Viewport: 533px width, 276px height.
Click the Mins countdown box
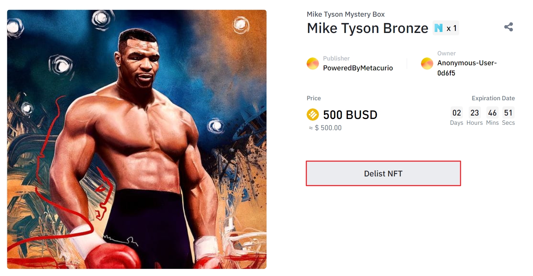pyautogui.click(x=492, y=113)
